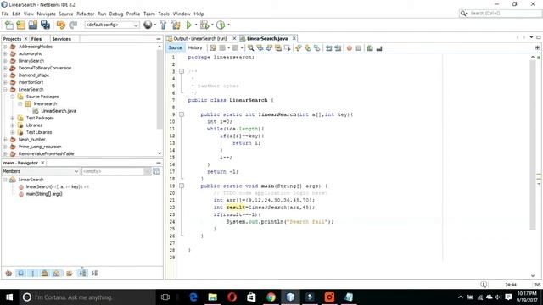Screen dimensions: 543x305
Task: Toggle Bookmark in editor toolbar
Action: (316, 48)
